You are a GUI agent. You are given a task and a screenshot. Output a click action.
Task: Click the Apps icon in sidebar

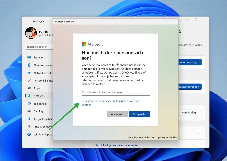click(x=29, y=88)
